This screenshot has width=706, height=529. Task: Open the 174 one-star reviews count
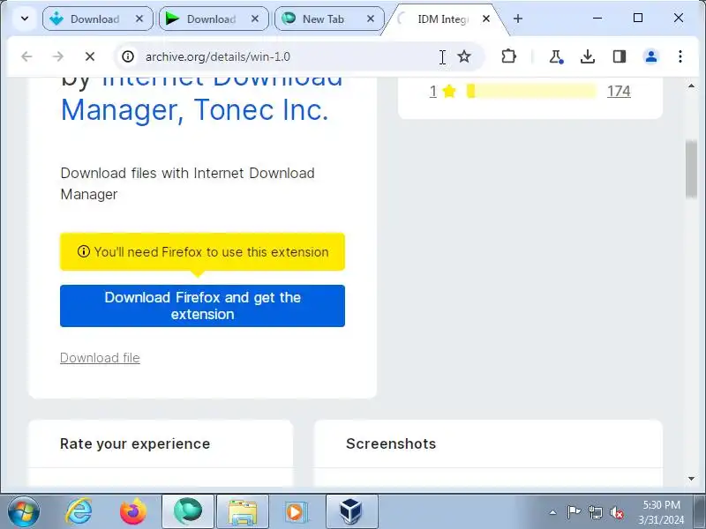(619, 92)
